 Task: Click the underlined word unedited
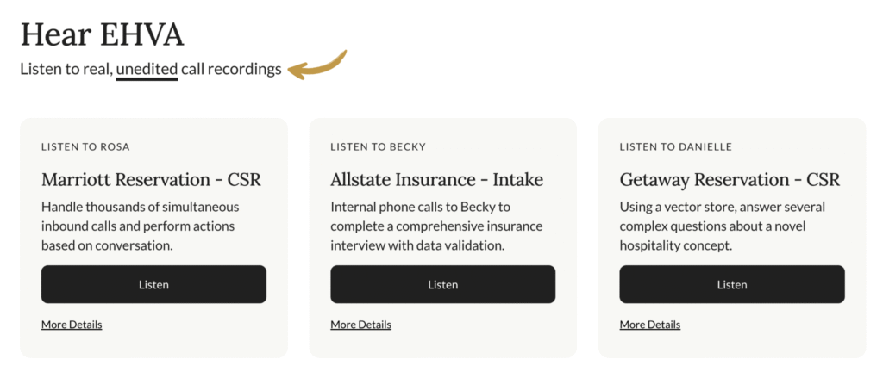pos(147,69)
